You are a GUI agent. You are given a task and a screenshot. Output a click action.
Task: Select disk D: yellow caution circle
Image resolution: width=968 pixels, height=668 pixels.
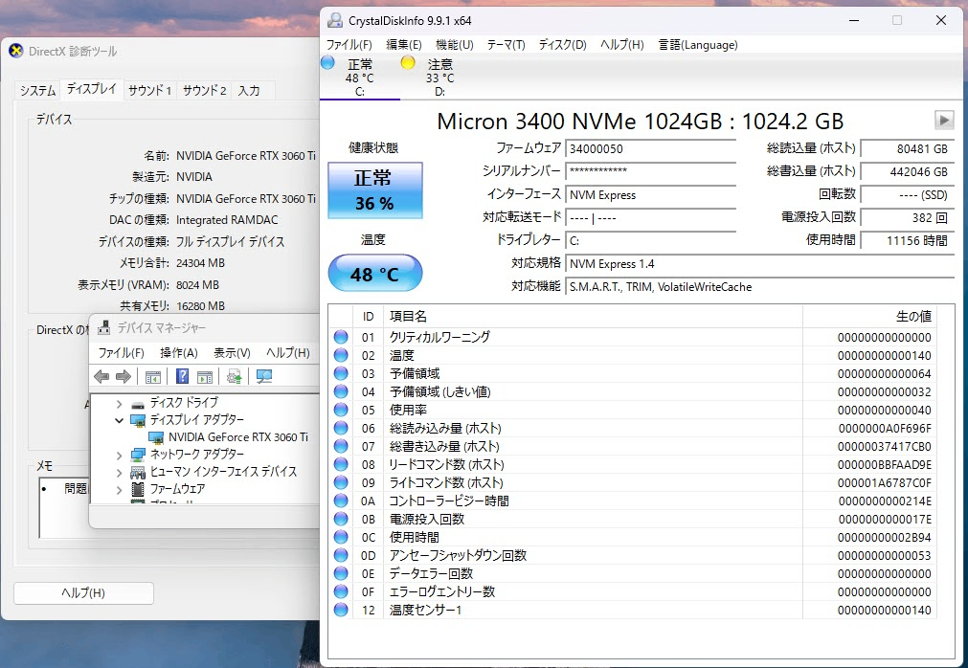[408, 62]
